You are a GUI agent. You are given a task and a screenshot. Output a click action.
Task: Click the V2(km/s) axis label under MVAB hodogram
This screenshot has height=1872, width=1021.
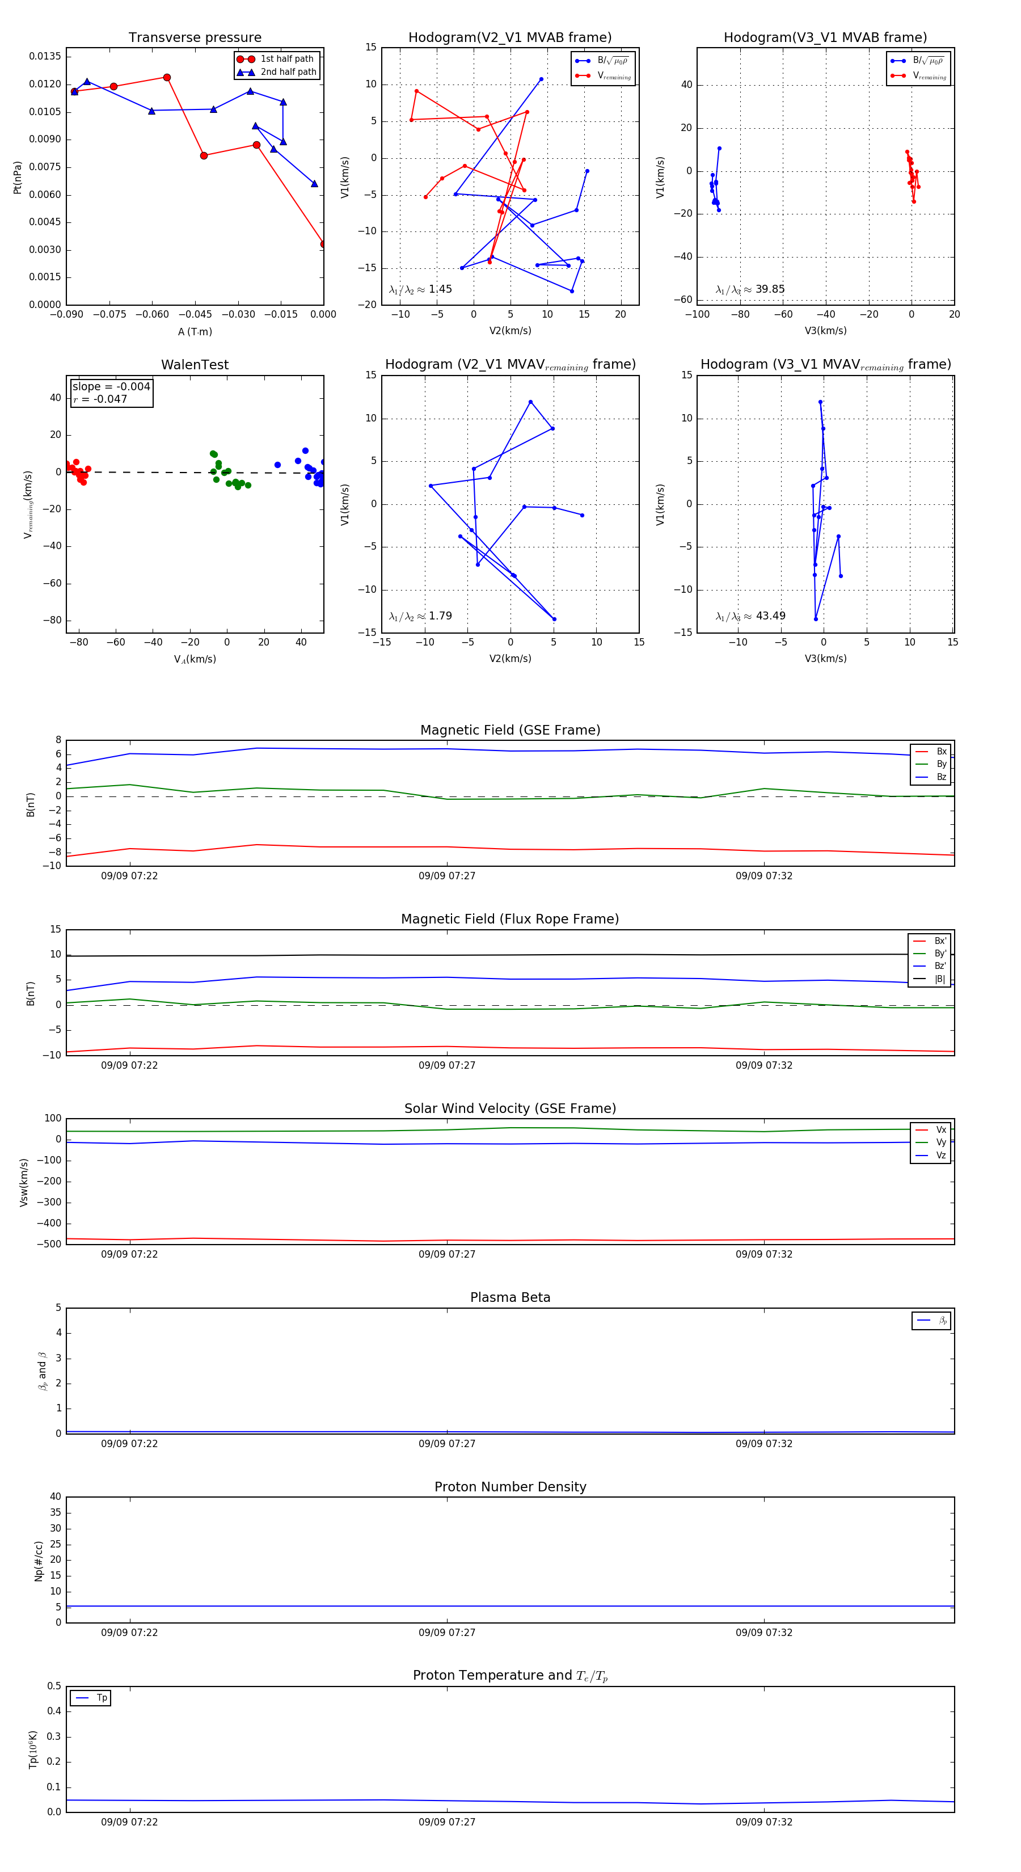(x=510, y=331)
